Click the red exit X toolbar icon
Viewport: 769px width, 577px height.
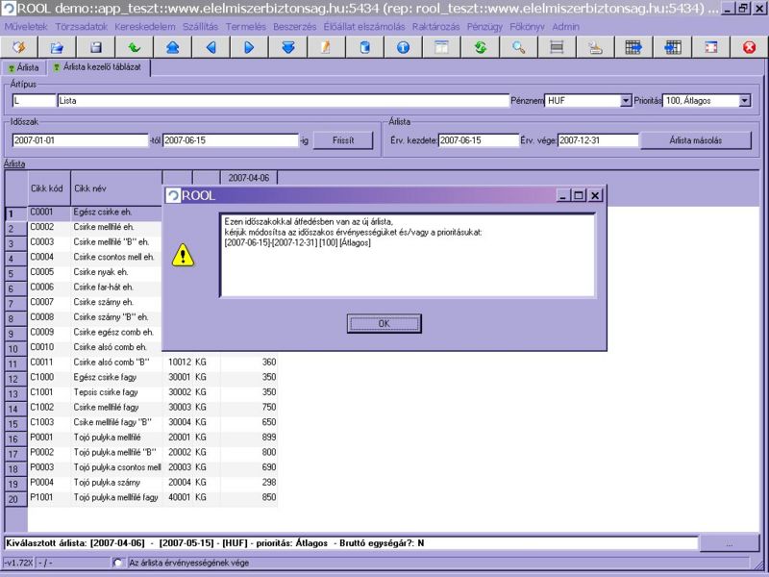click(x=749, y=46)
